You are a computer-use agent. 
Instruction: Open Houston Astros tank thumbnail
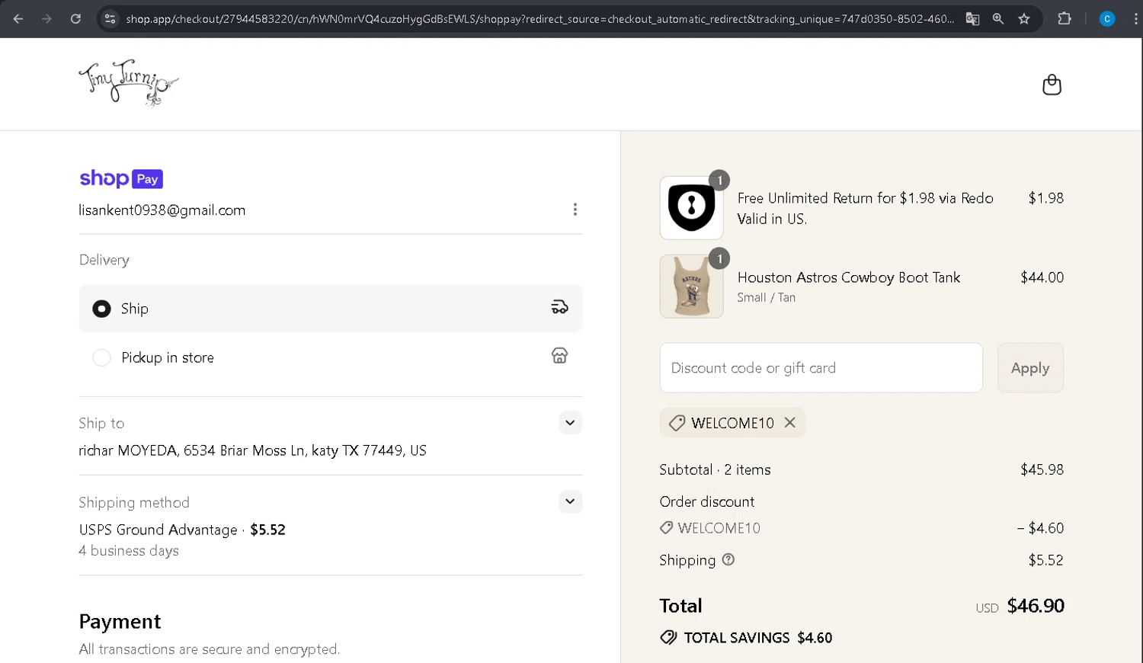coord(691,287)
